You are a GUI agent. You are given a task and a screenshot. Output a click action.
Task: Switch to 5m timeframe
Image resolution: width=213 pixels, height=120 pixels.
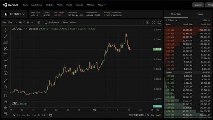click(4, 22)
